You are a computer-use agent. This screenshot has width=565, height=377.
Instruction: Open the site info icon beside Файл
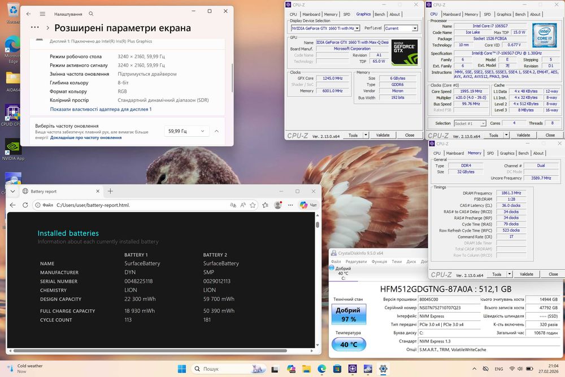coord(37,205)
